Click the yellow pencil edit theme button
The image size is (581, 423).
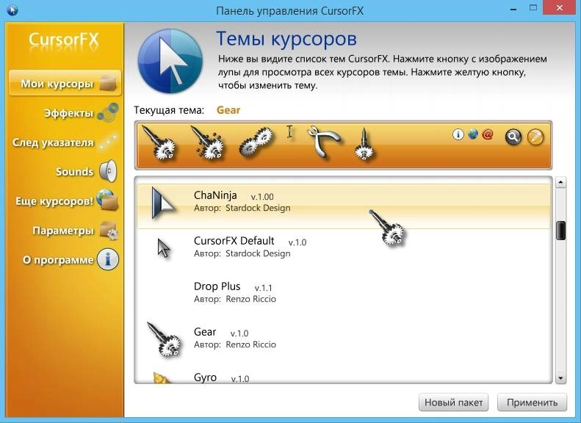pos(535,137)
